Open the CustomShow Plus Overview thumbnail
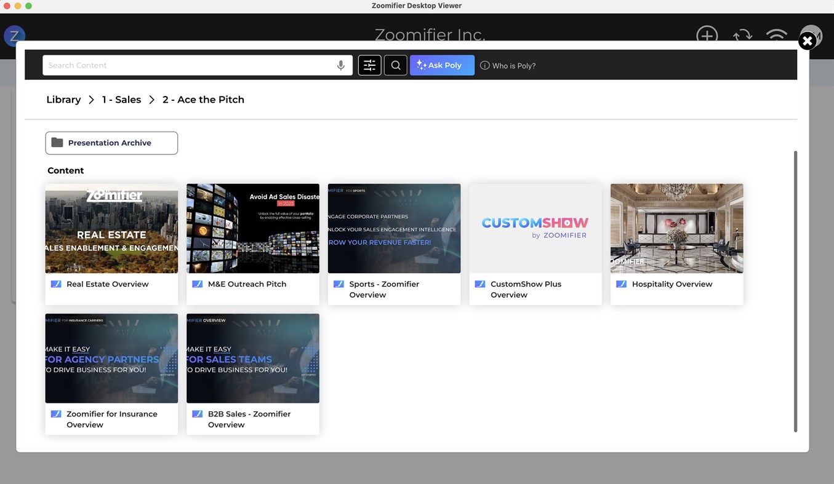The height and width of the screenshot is (484, 834). [535, 228]
